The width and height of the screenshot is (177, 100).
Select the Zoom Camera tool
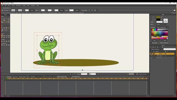point(4,41)
